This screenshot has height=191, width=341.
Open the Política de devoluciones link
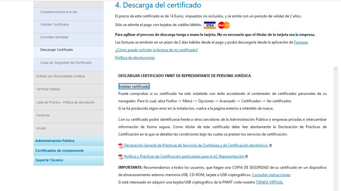point(135,57)
